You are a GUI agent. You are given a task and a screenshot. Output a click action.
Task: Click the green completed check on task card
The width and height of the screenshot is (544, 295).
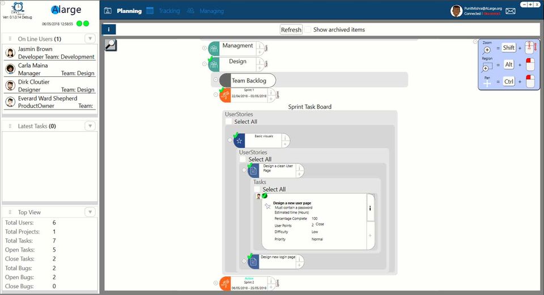pos(265,196)
